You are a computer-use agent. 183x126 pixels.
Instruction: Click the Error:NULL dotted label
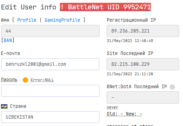[42, 80]
